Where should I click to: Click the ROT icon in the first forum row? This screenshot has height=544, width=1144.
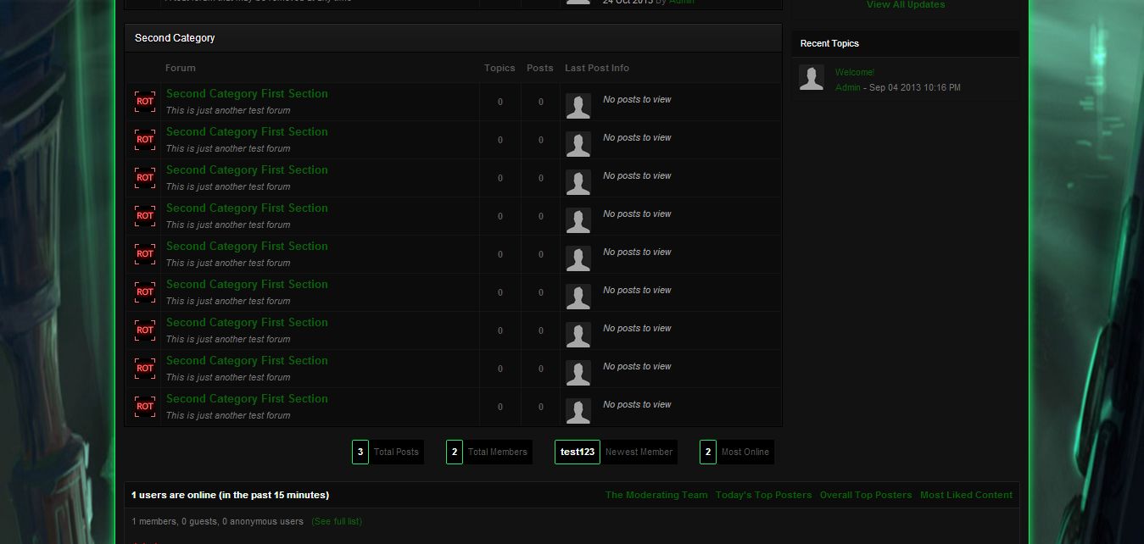tap(145, 102)
